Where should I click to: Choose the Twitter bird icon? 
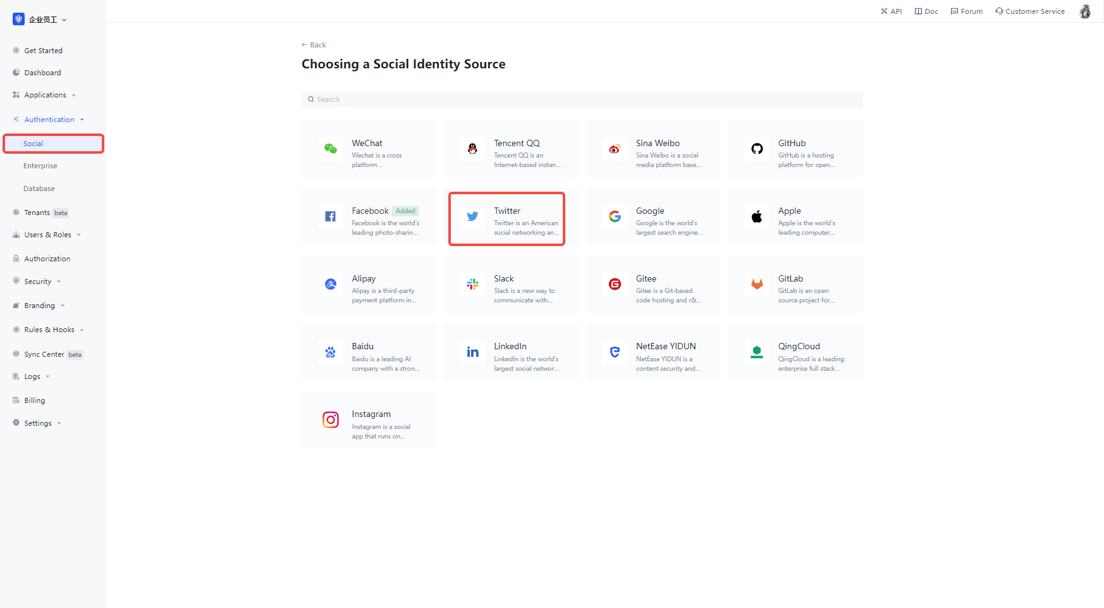pyautogui.click(x=472, y=216)
